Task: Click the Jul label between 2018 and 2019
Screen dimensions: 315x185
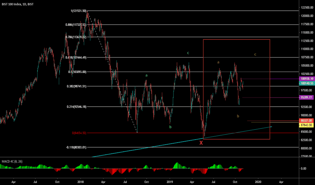Action: (x=125, y=182)
